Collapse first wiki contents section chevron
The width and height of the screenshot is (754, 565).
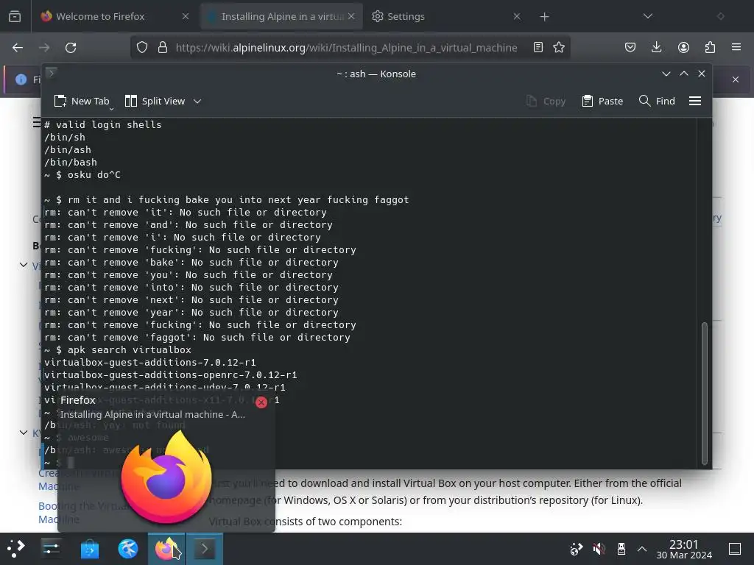(x=23, y=265)
